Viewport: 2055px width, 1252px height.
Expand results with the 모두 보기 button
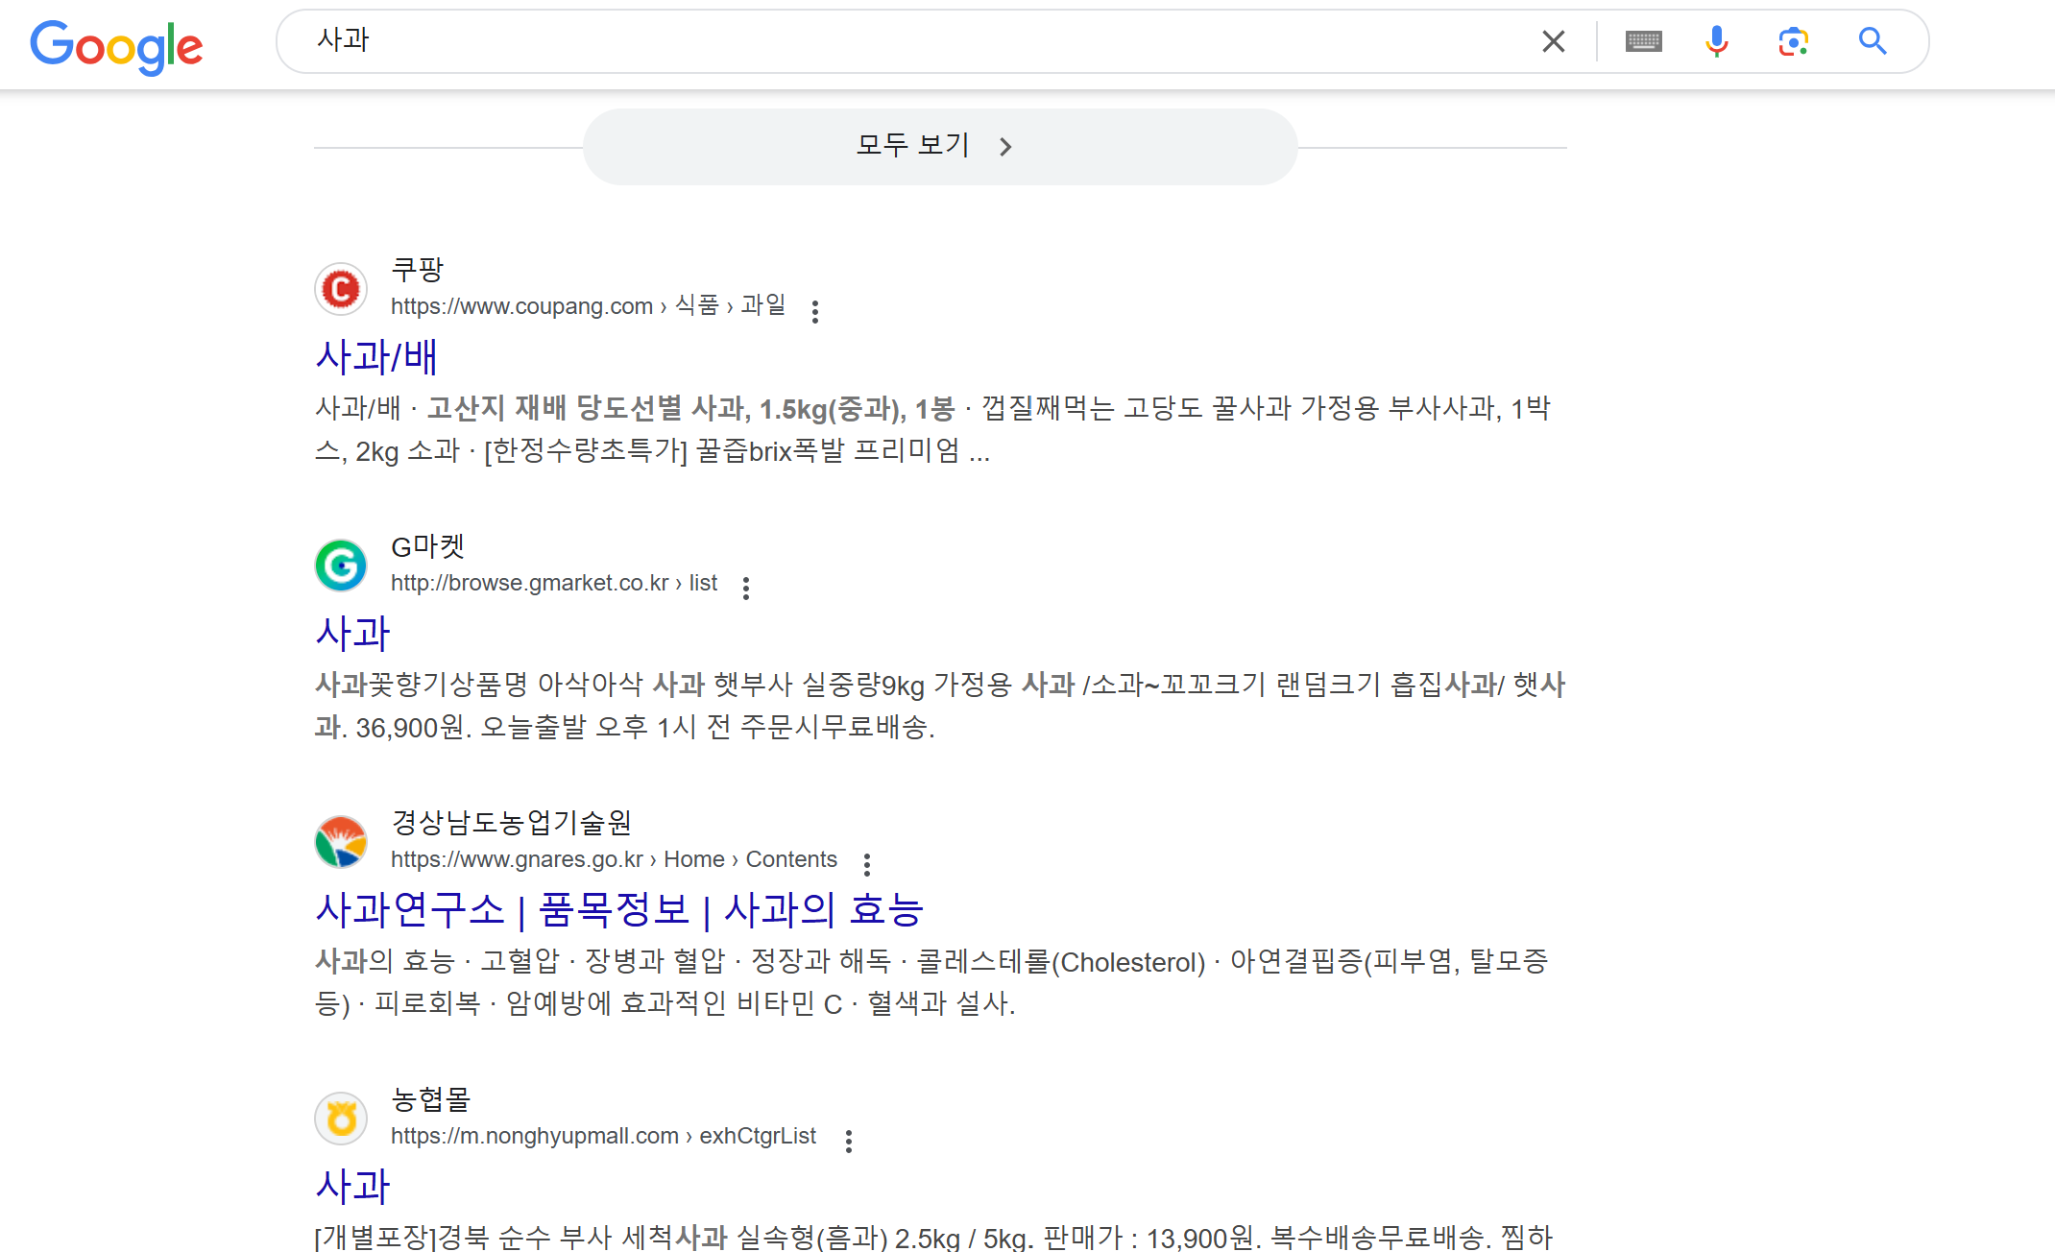click(940, 146)
